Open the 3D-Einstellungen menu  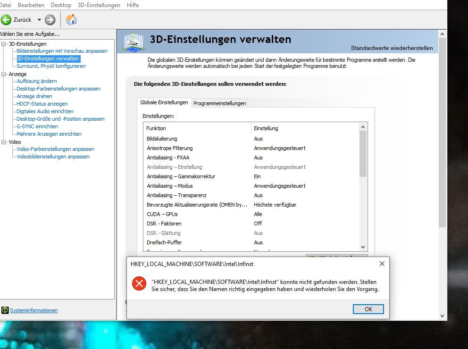pos(99,5)
